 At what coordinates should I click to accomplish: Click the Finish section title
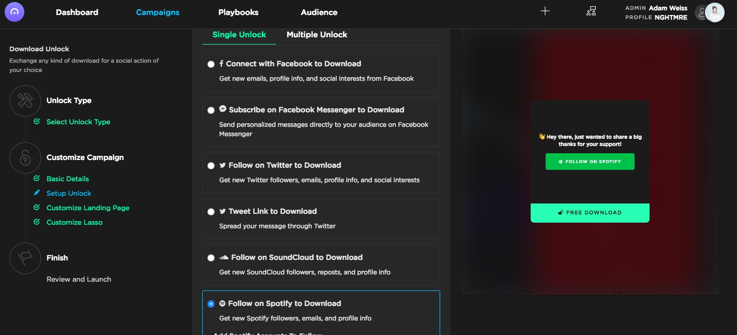tap(57, 258)
